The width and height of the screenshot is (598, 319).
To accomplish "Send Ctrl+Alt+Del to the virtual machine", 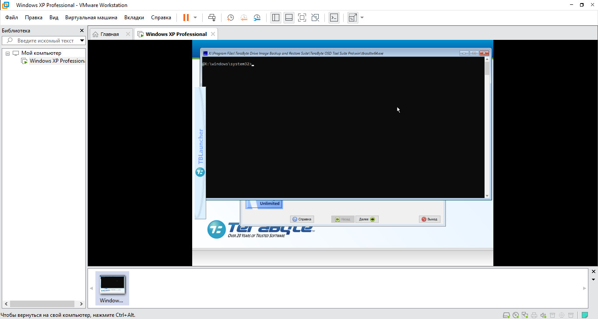I will [x=212, y=18].
